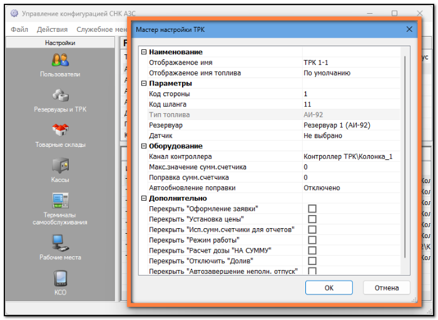Open the Пользователи settings section
This screenshot has height=320, width=438.
point(60,65)
